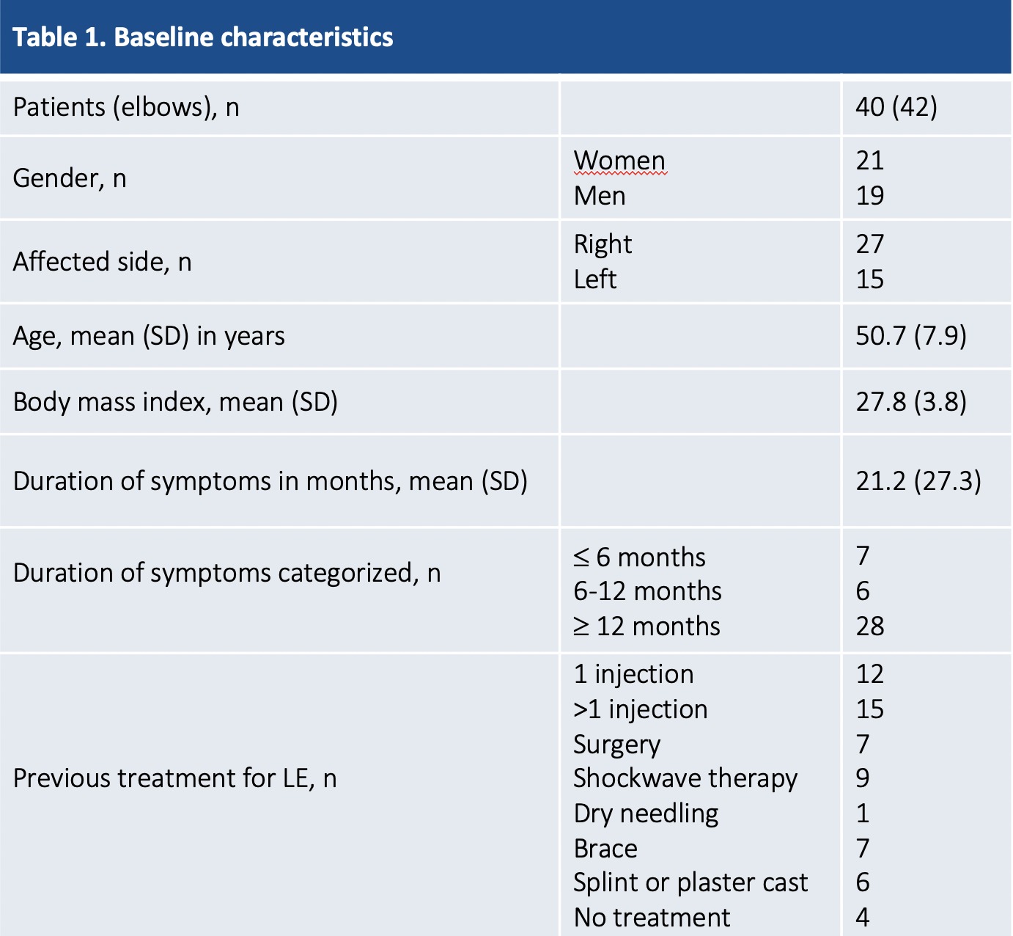Select the "50.7 (7.9)" age value
The image size is (1013, 936).
pos(910,336)
